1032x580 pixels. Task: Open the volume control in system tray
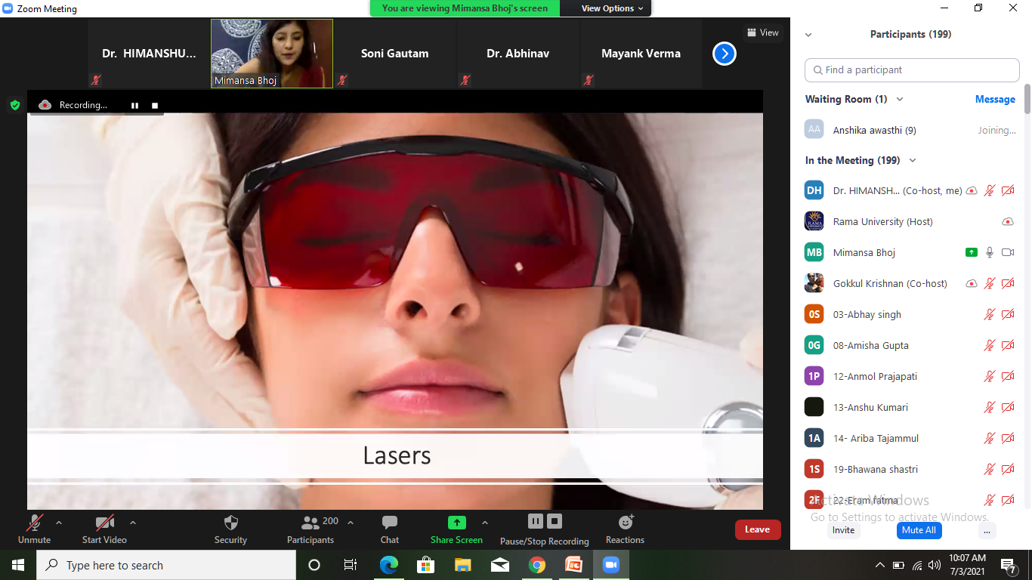(x=935, y=565)
